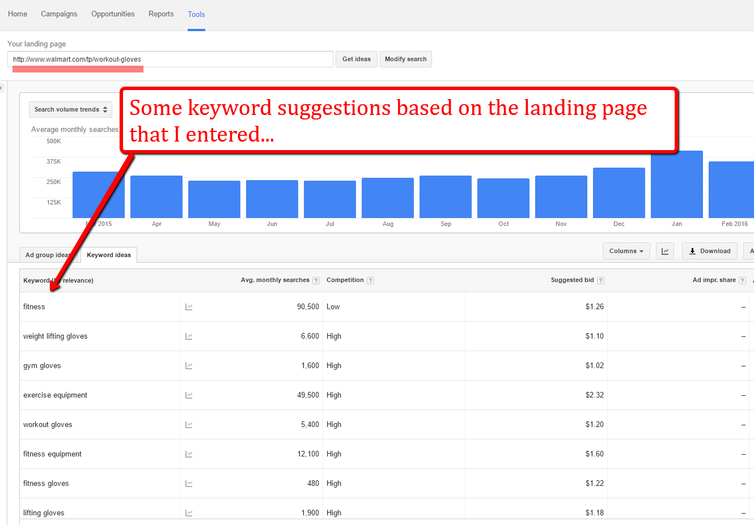Image resolution: width=754 pixels, height=525 pixels.
Task: Open the Columns dropdown
Action: click(x=626, y=251)
